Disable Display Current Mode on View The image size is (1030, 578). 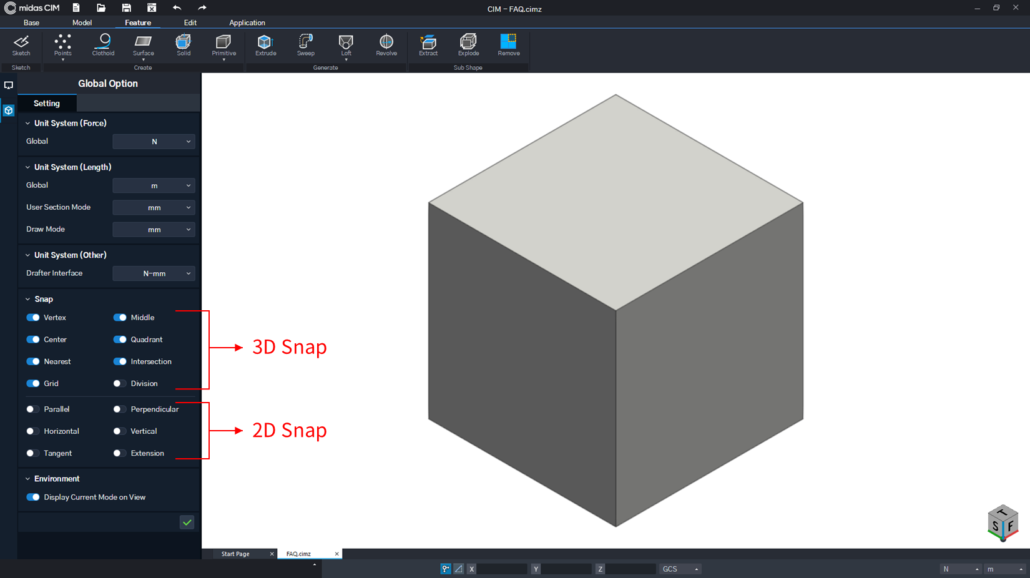[32, 497]
